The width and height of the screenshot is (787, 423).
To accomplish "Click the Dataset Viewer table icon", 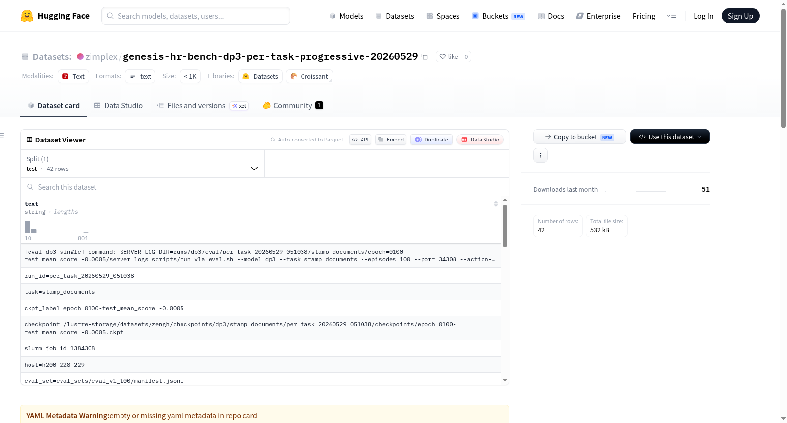I will [x=30, y=140].
